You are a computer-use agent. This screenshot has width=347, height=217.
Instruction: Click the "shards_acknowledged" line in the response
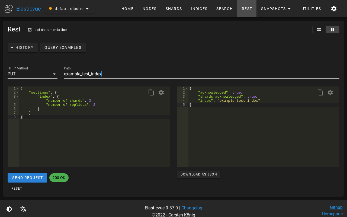[228, 97]
